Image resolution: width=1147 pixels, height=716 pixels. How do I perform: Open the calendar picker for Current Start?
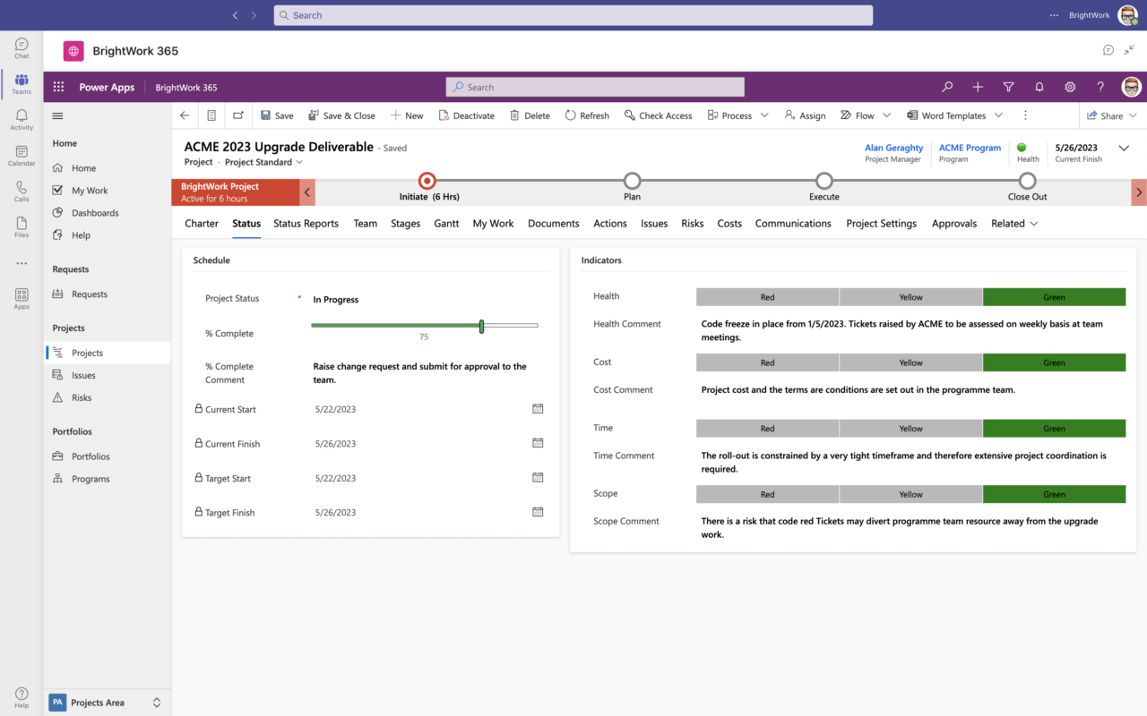pos(538,408)
